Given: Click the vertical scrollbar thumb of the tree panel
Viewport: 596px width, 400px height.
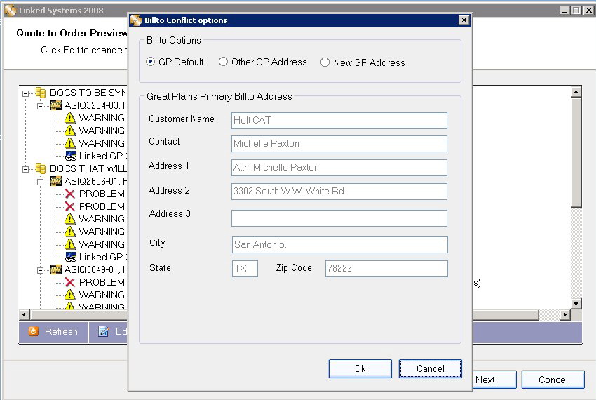Looking at the screenshot, I should (576, 152).
